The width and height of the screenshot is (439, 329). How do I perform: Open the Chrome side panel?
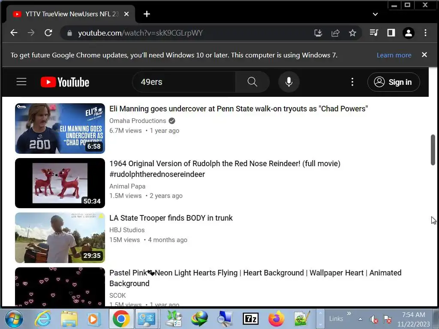point(391,33)
